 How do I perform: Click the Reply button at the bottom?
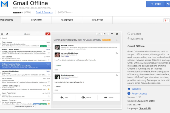point(64,97)
